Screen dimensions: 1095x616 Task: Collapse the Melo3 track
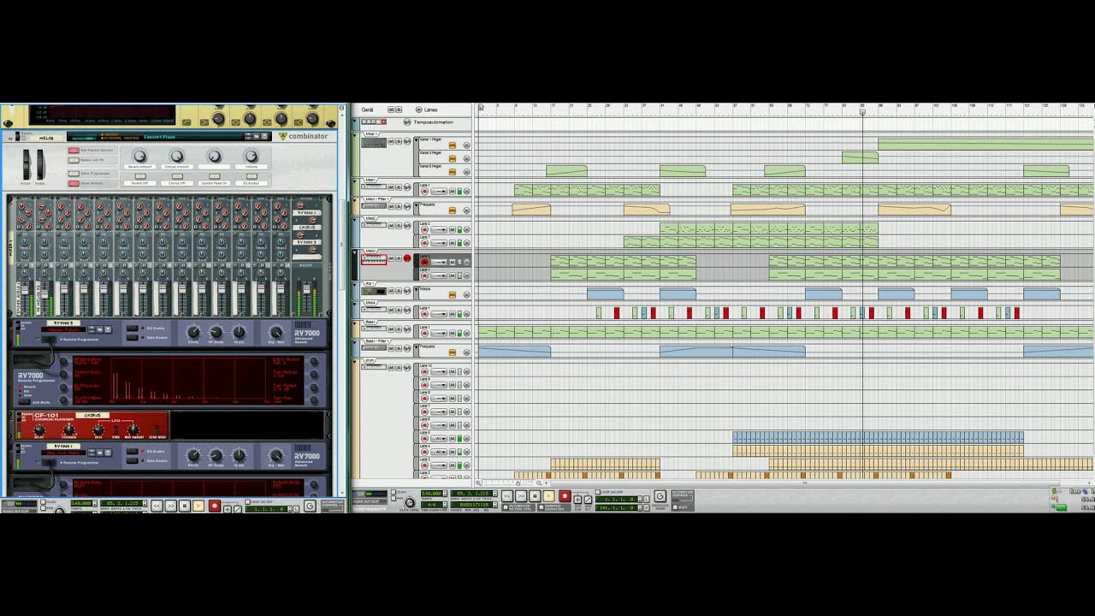[354, 252]
